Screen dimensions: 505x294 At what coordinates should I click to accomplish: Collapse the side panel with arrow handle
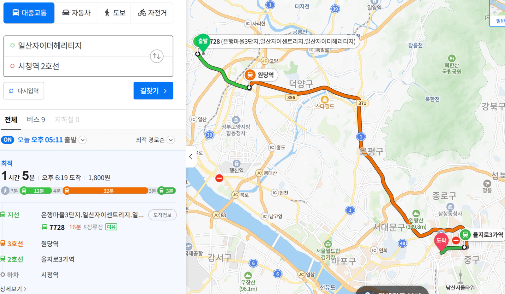(191, 156)
